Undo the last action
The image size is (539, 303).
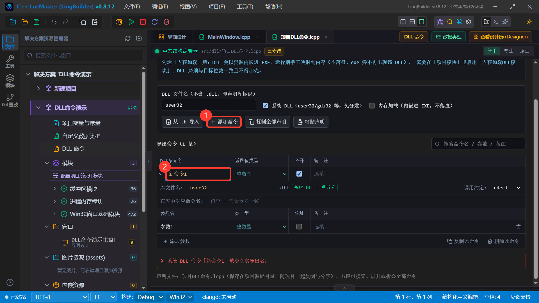(54, 22)
